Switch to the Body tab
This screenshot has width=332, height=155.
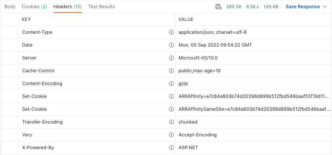pyautogui.click(x=10, y=7)
